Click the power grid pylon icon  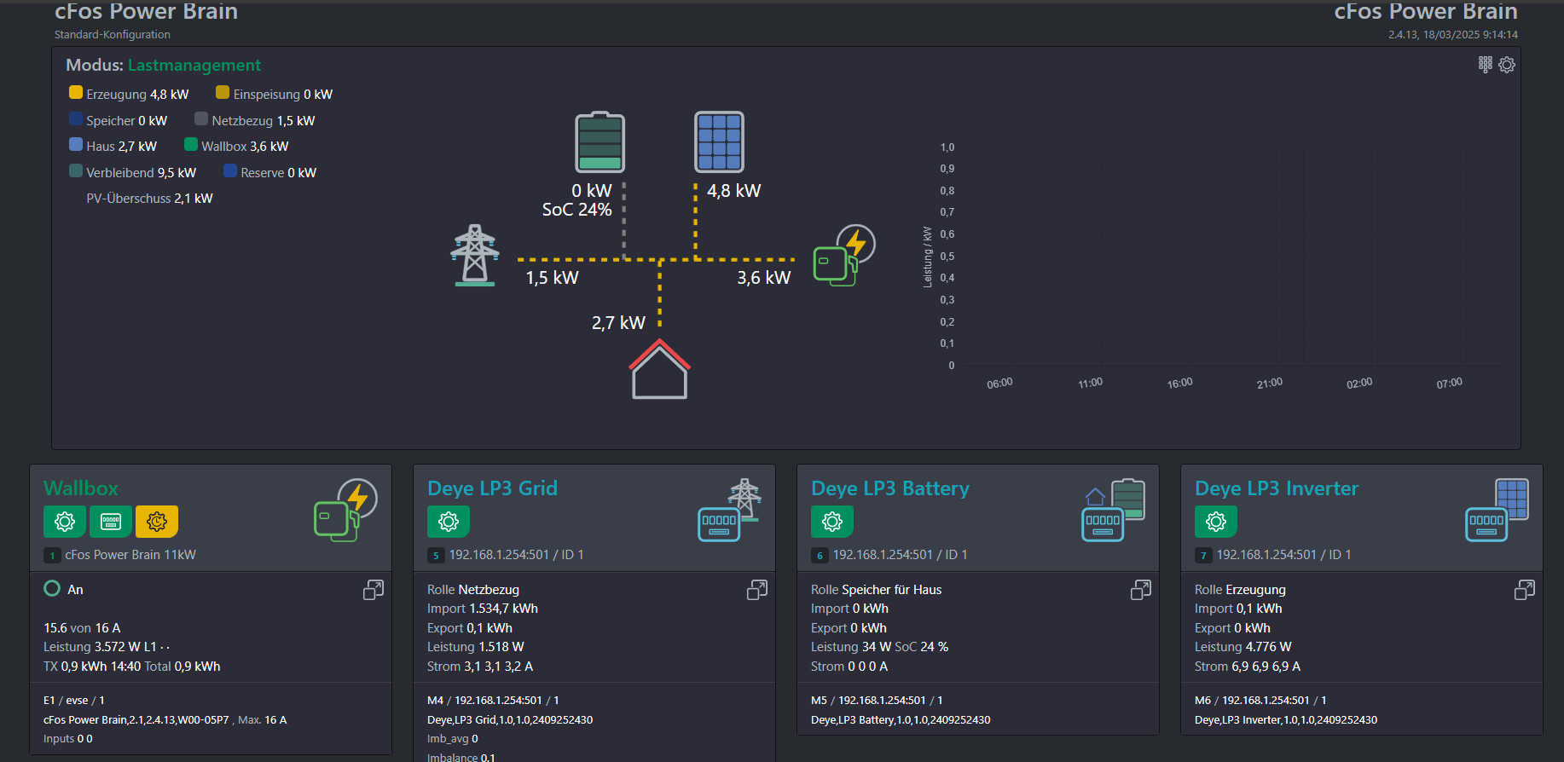coord(475,255)
